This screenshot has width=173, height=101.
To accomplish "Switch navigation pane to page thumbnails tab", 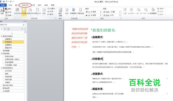I will coord(5,29).
